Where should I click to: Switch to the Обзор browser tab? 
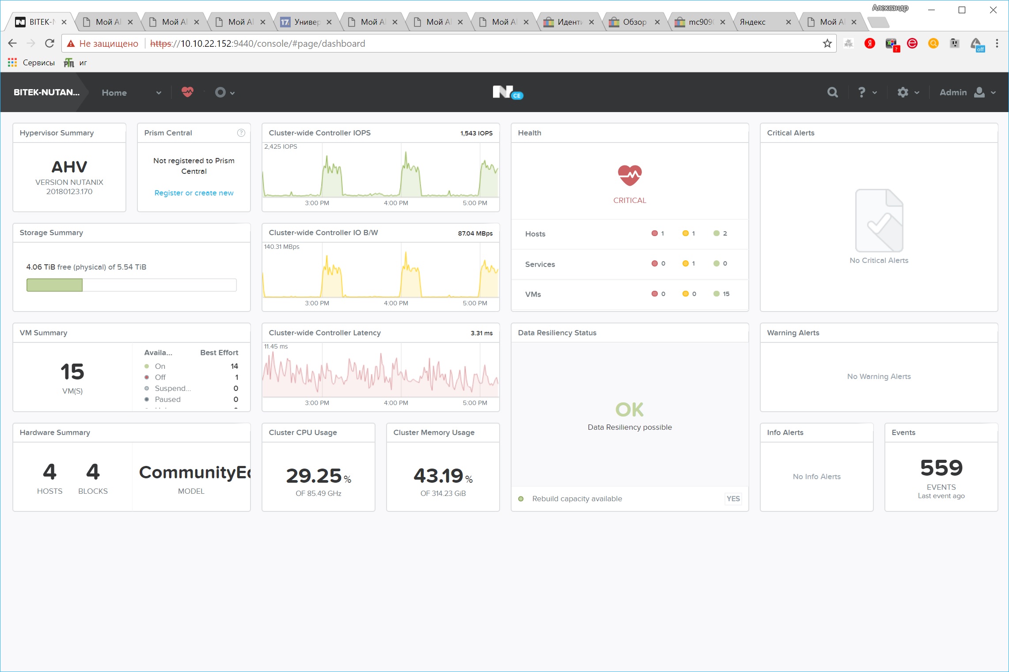(x=634, y=22)
